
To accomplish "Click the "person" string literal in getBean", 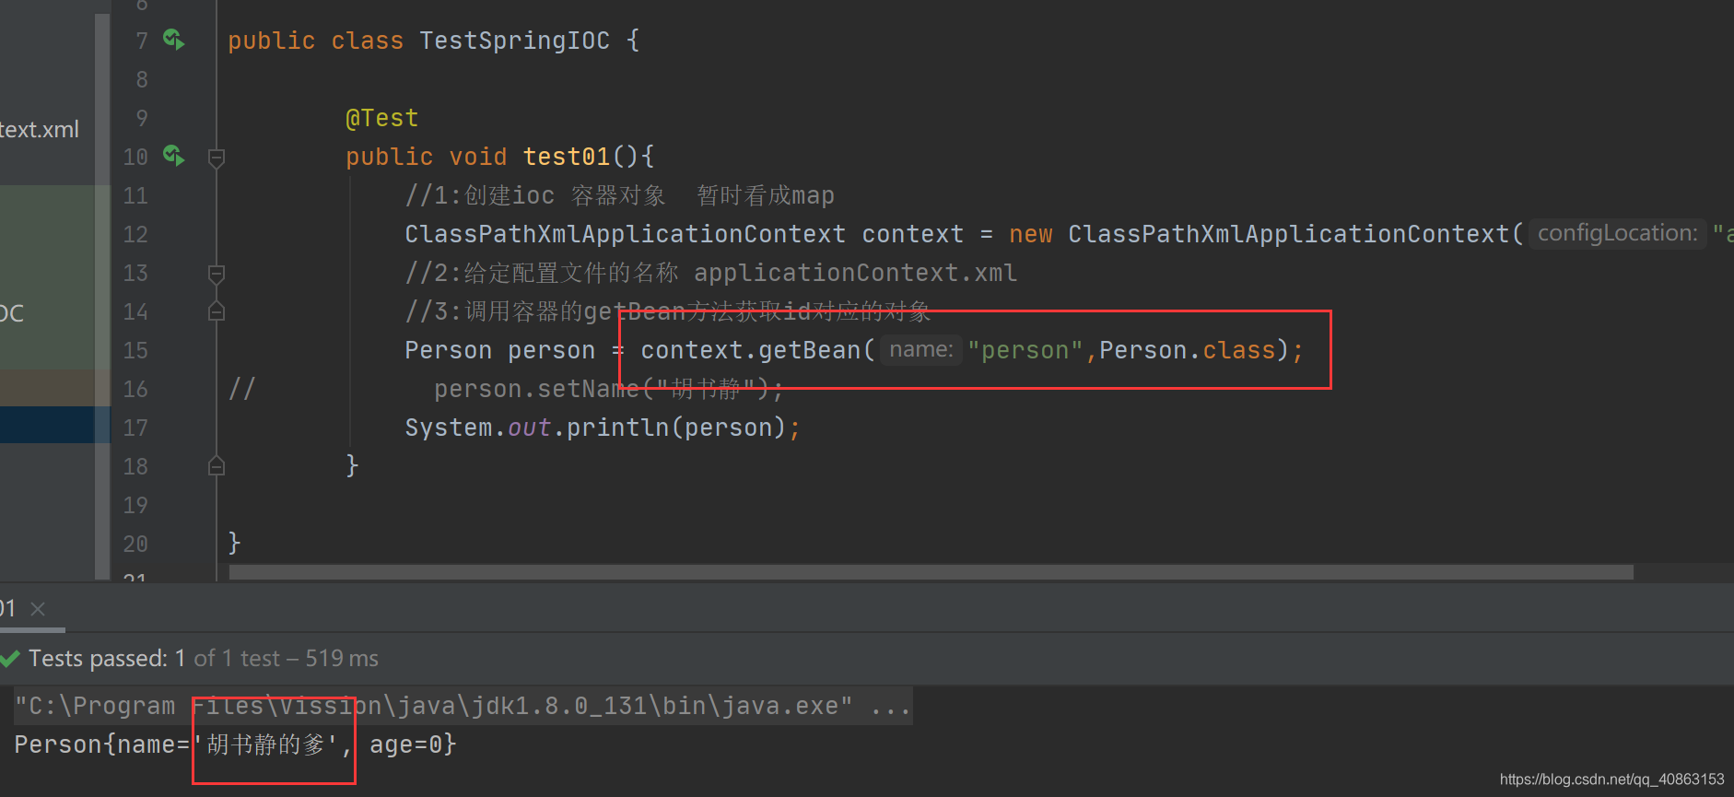I will coord(1025,350).
